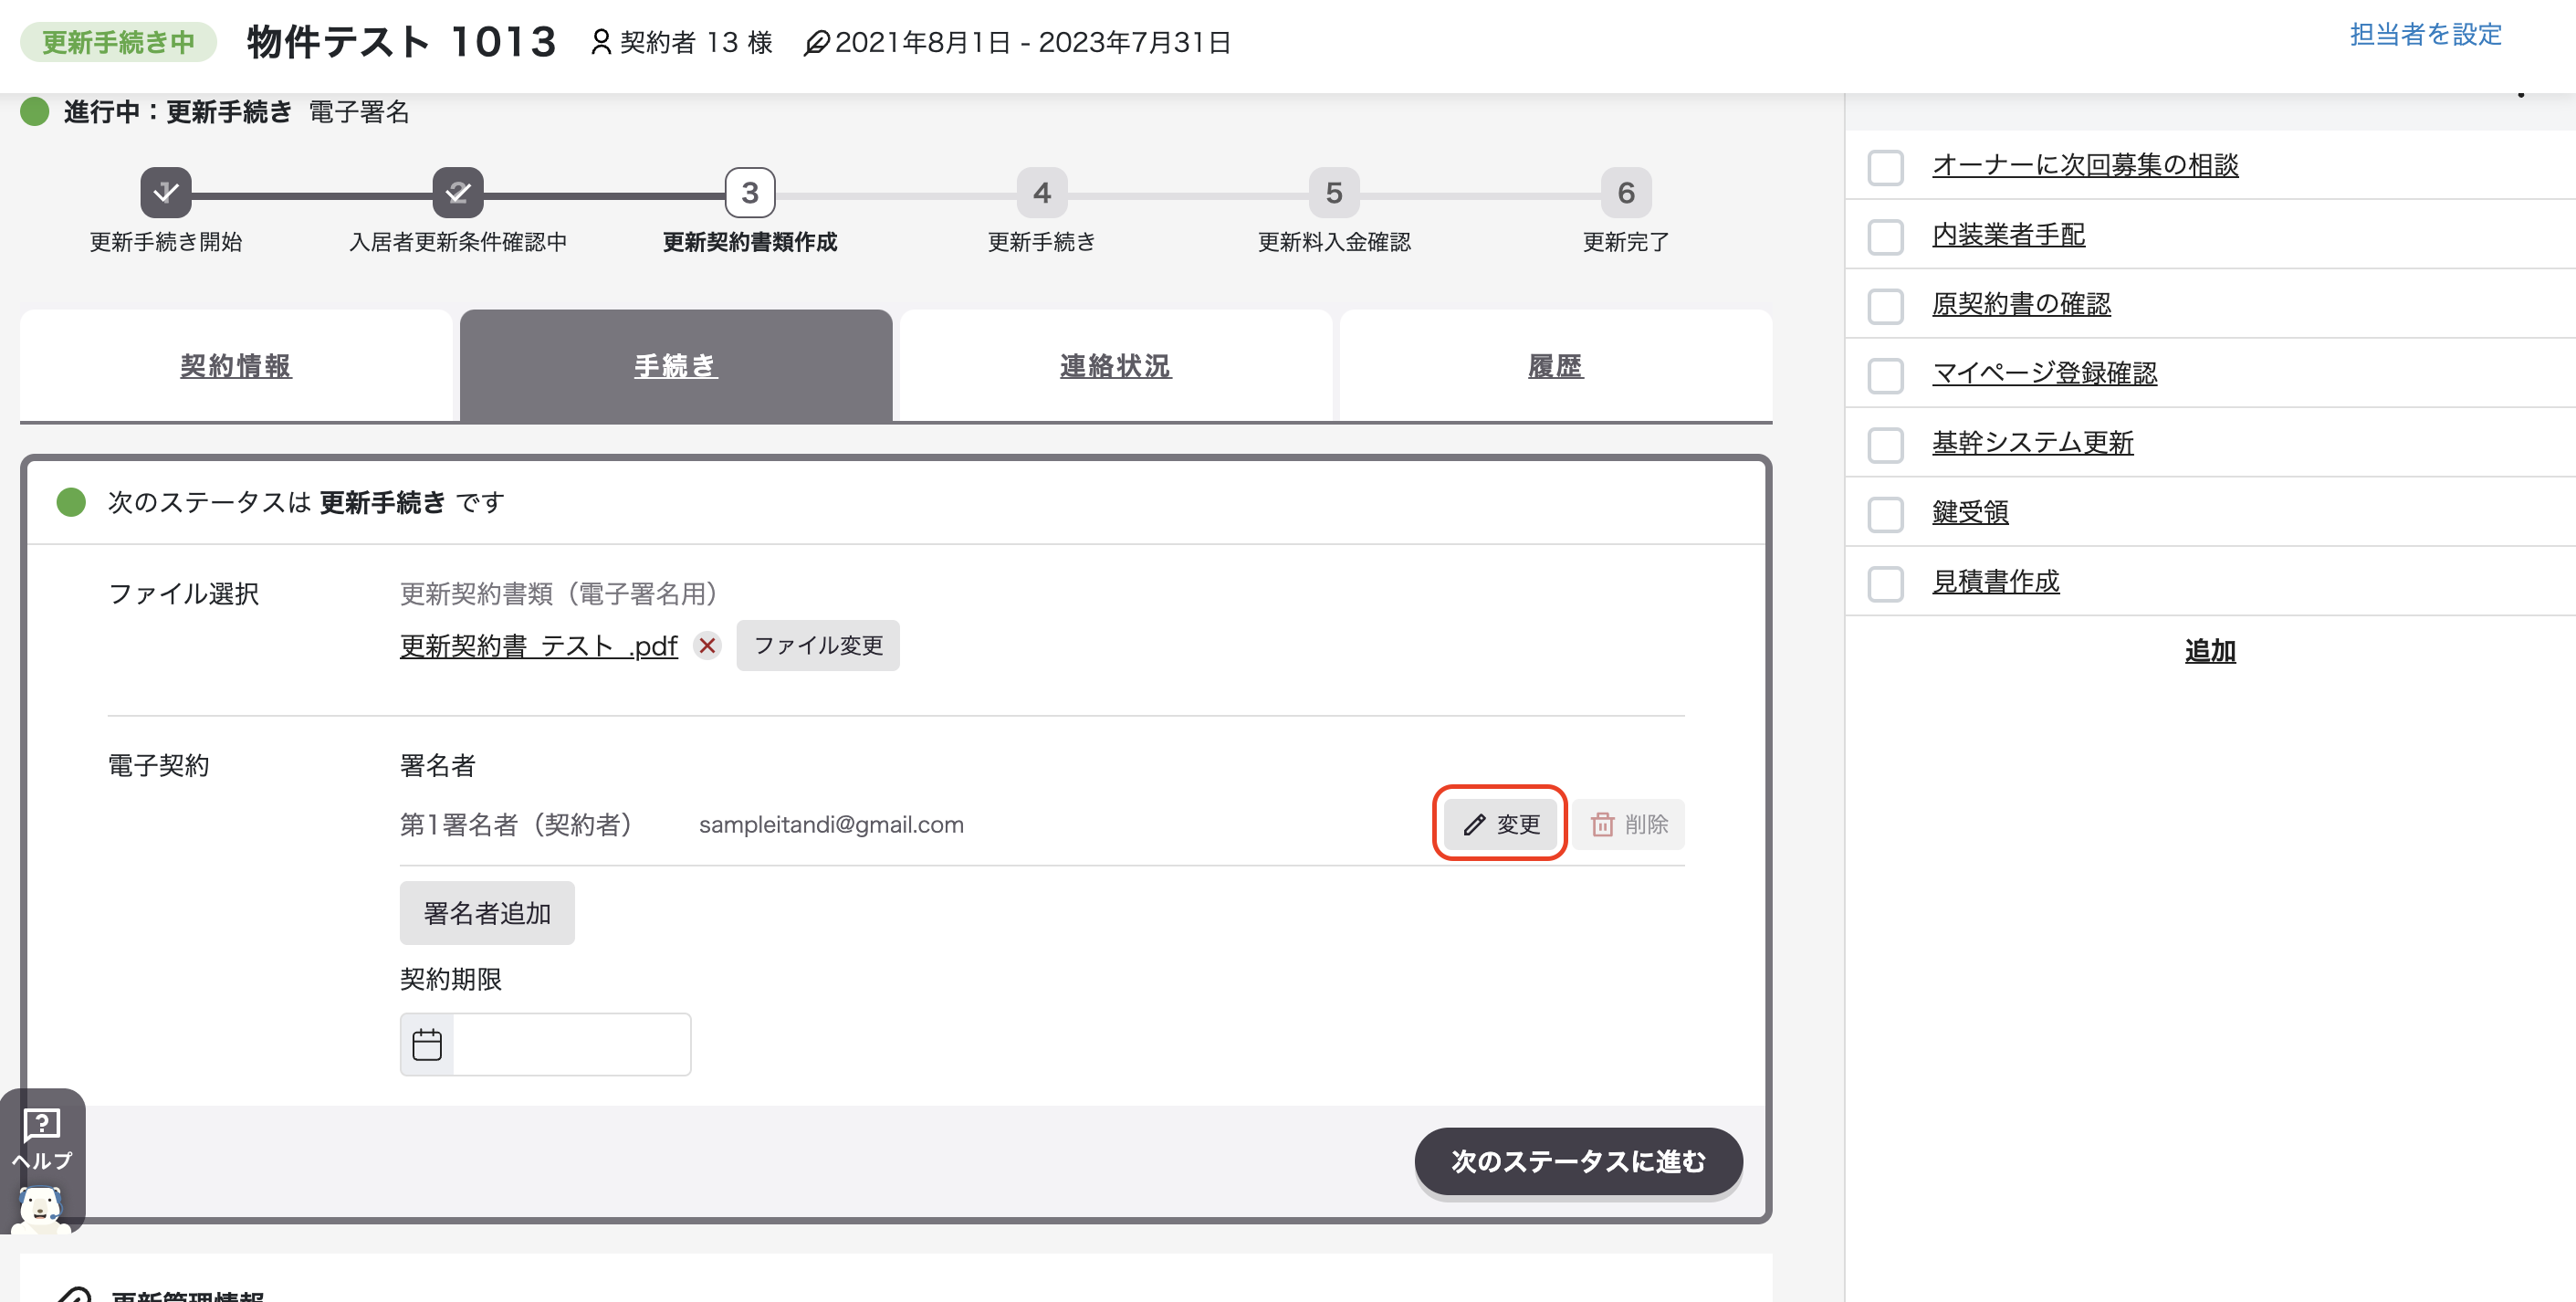Select step 6 更新完了 marker
The width and height of the screenshot is (2576, 1302).
pos(1626,192)
